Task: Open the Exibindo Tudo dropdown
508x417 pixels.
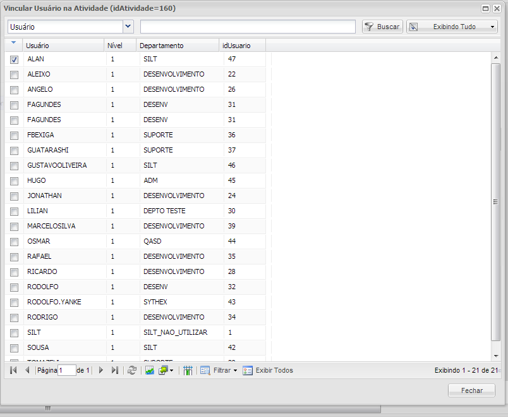Action: pyautogui.click(x=452, y=27)
